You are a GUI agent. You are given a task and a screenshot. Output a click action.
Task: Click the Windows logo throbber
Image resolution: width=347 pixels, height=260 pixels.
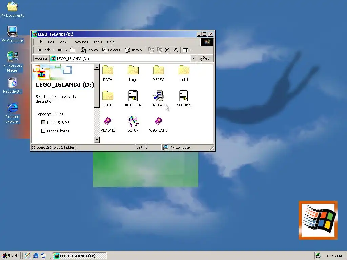click(207, 42)
